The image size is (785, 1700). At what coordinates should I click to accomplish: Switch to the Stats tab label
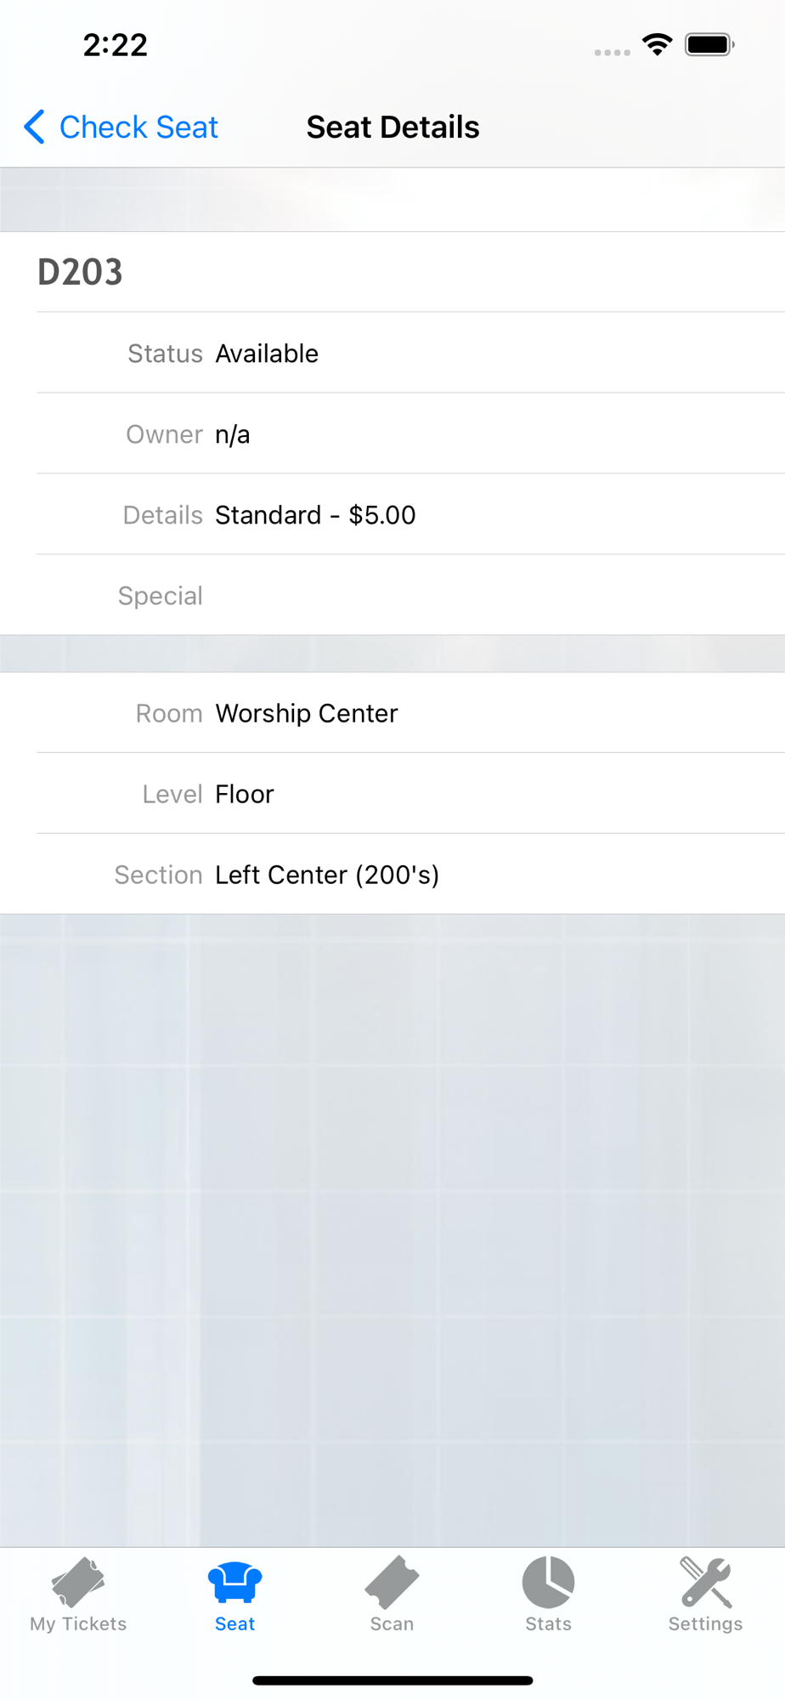click(548, 1623)
